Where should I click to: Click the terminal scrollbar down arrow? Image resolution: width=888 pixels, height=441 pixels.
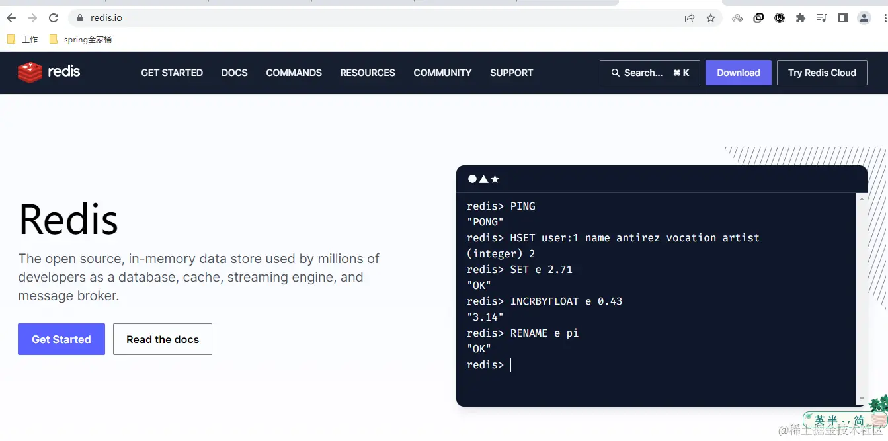862,399
